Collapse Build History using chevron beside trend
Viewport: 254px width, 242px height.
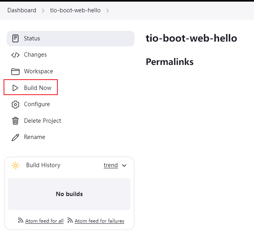(x=124, y=166)
